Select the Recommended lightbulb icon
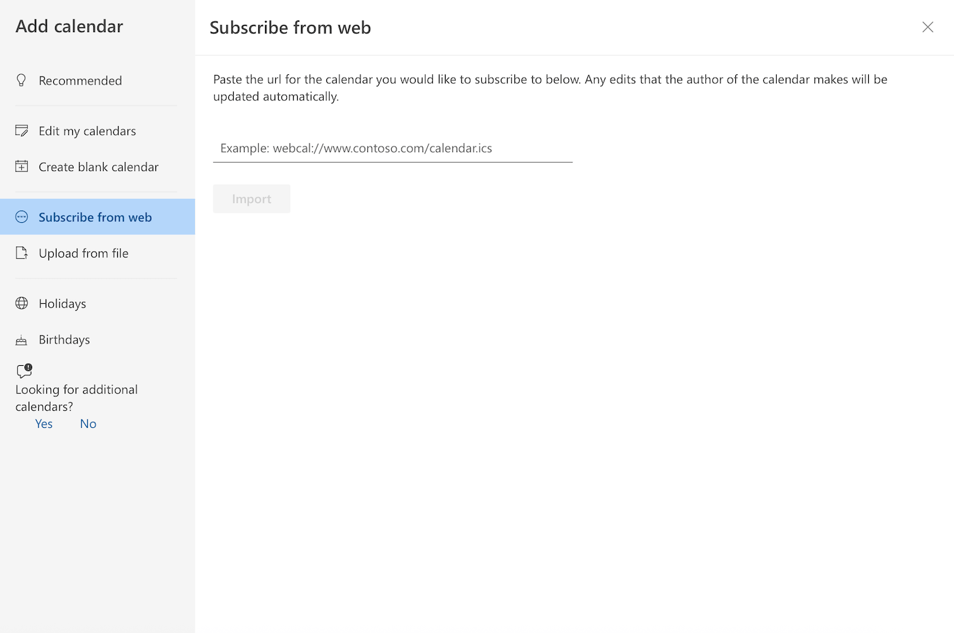The height and width of the screenshot is (633, 954). pyautogui.click(x=21, y=80)
